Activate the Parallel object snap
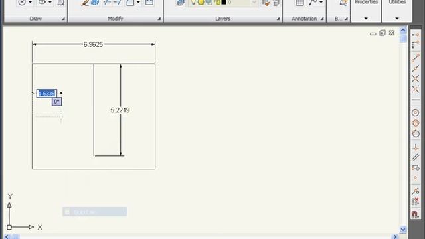The image size is (425, 239). (415, 157)
